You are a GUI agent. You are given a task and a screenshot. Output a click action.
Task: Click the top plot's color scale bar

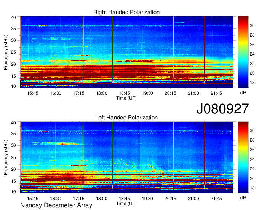coord(243,52)
